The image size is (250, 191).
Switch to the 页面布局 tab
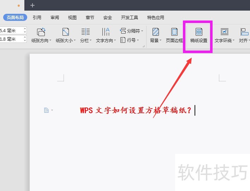click(x=15, y=17)
